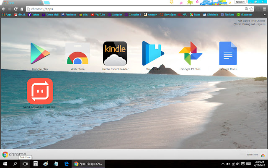Screen dimensions: 268x168
Task: Click the Person 1 profile button
Action: click(x=240, y=2)
